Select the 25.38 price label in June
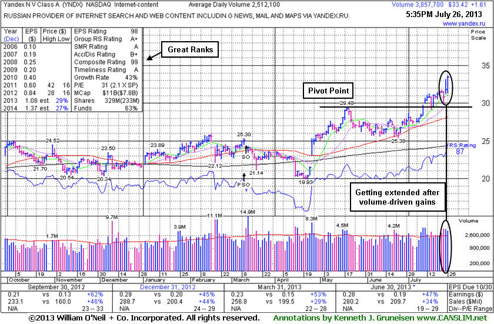This screenshot has width=494, height=324. (x=398, y=141)
